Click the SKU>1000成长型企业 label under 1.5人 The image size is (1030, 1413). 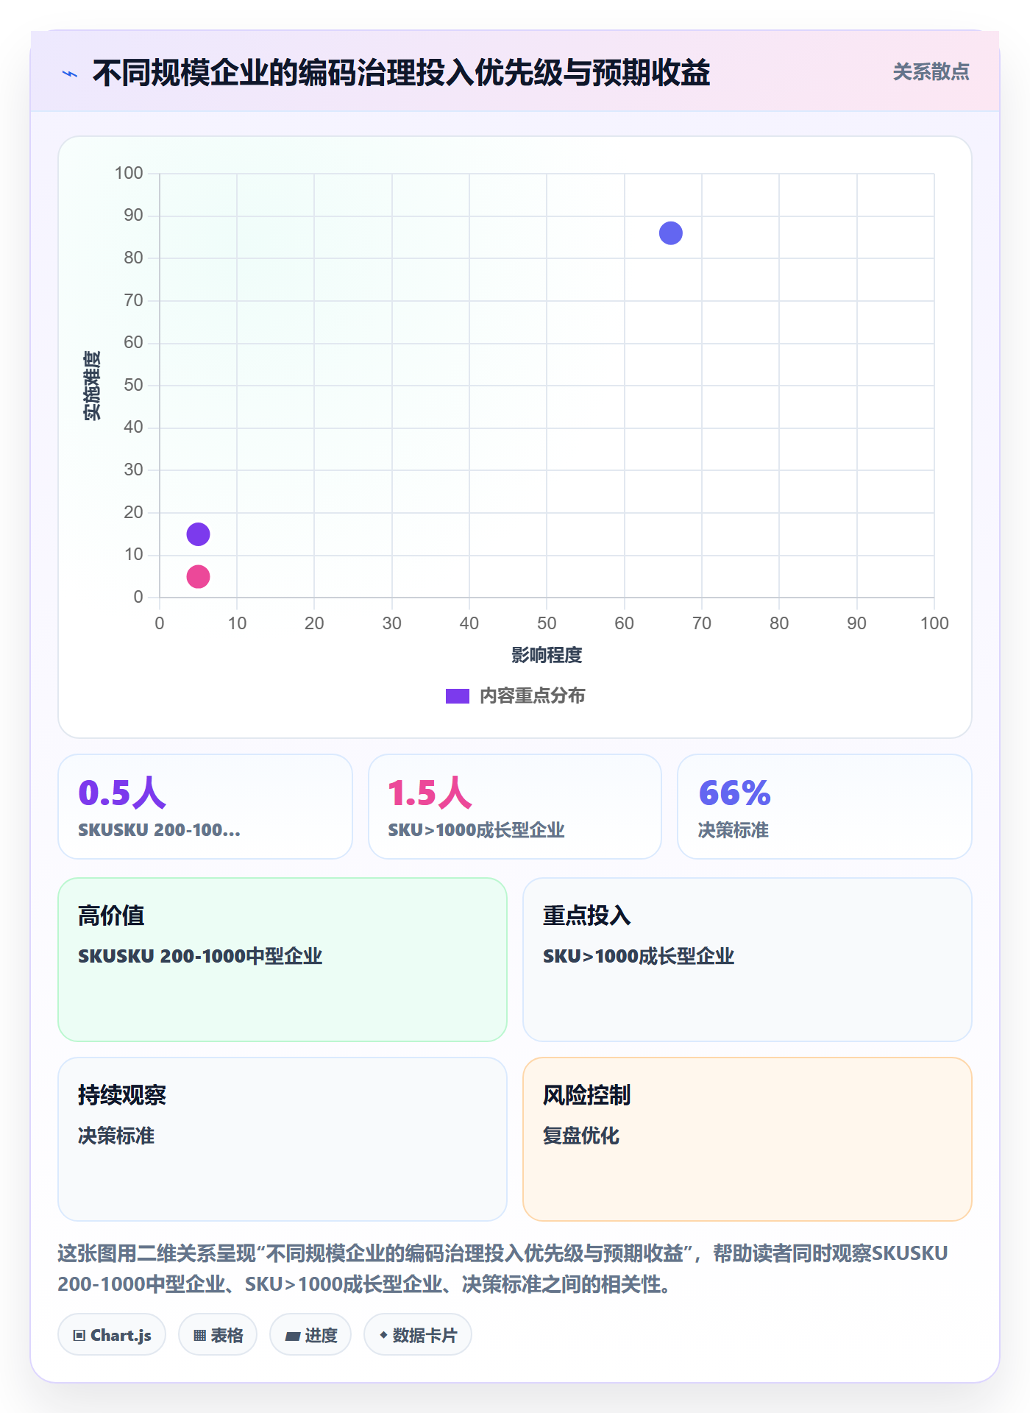476,830
